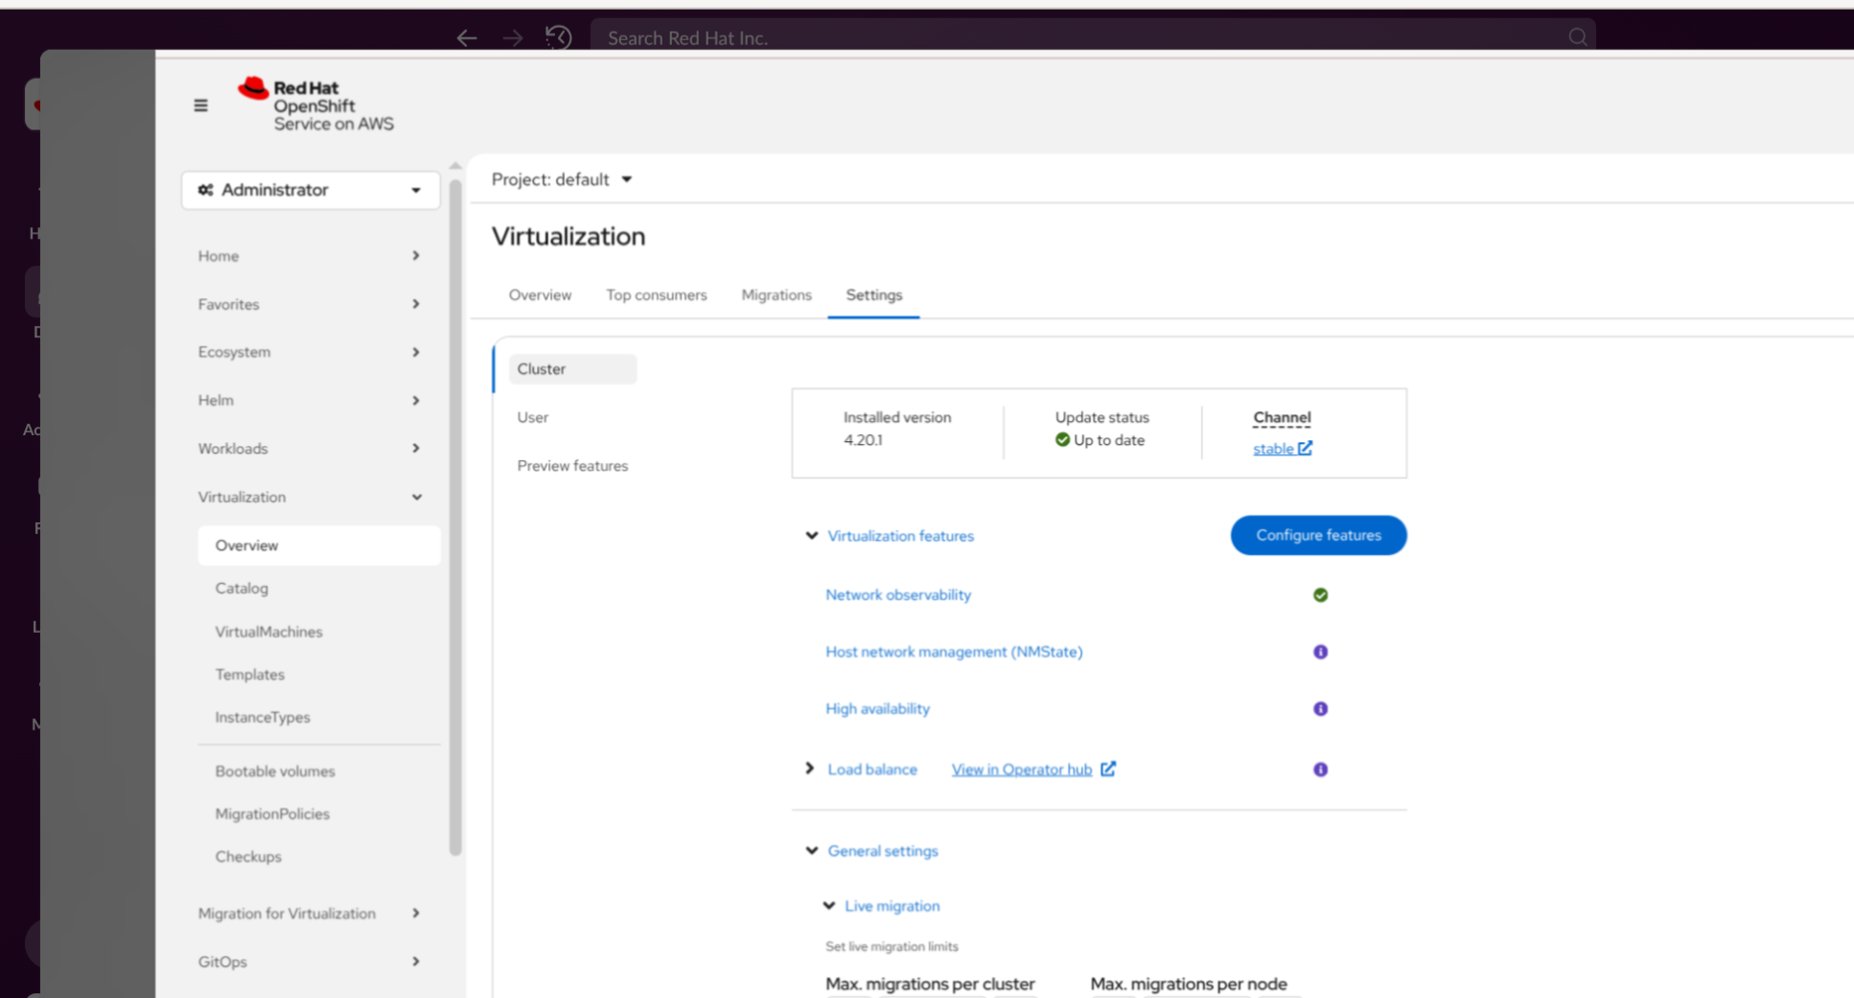Viewport: 1854px width, 998px height.
Task: Open the stable channel link
Action: pyautogui.click(x=1283, y=449)
